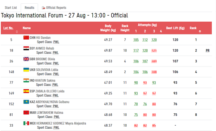Click PWL sport class in ZABALA OLLERO row
216x131 pixels.
(x=55, y=95)
